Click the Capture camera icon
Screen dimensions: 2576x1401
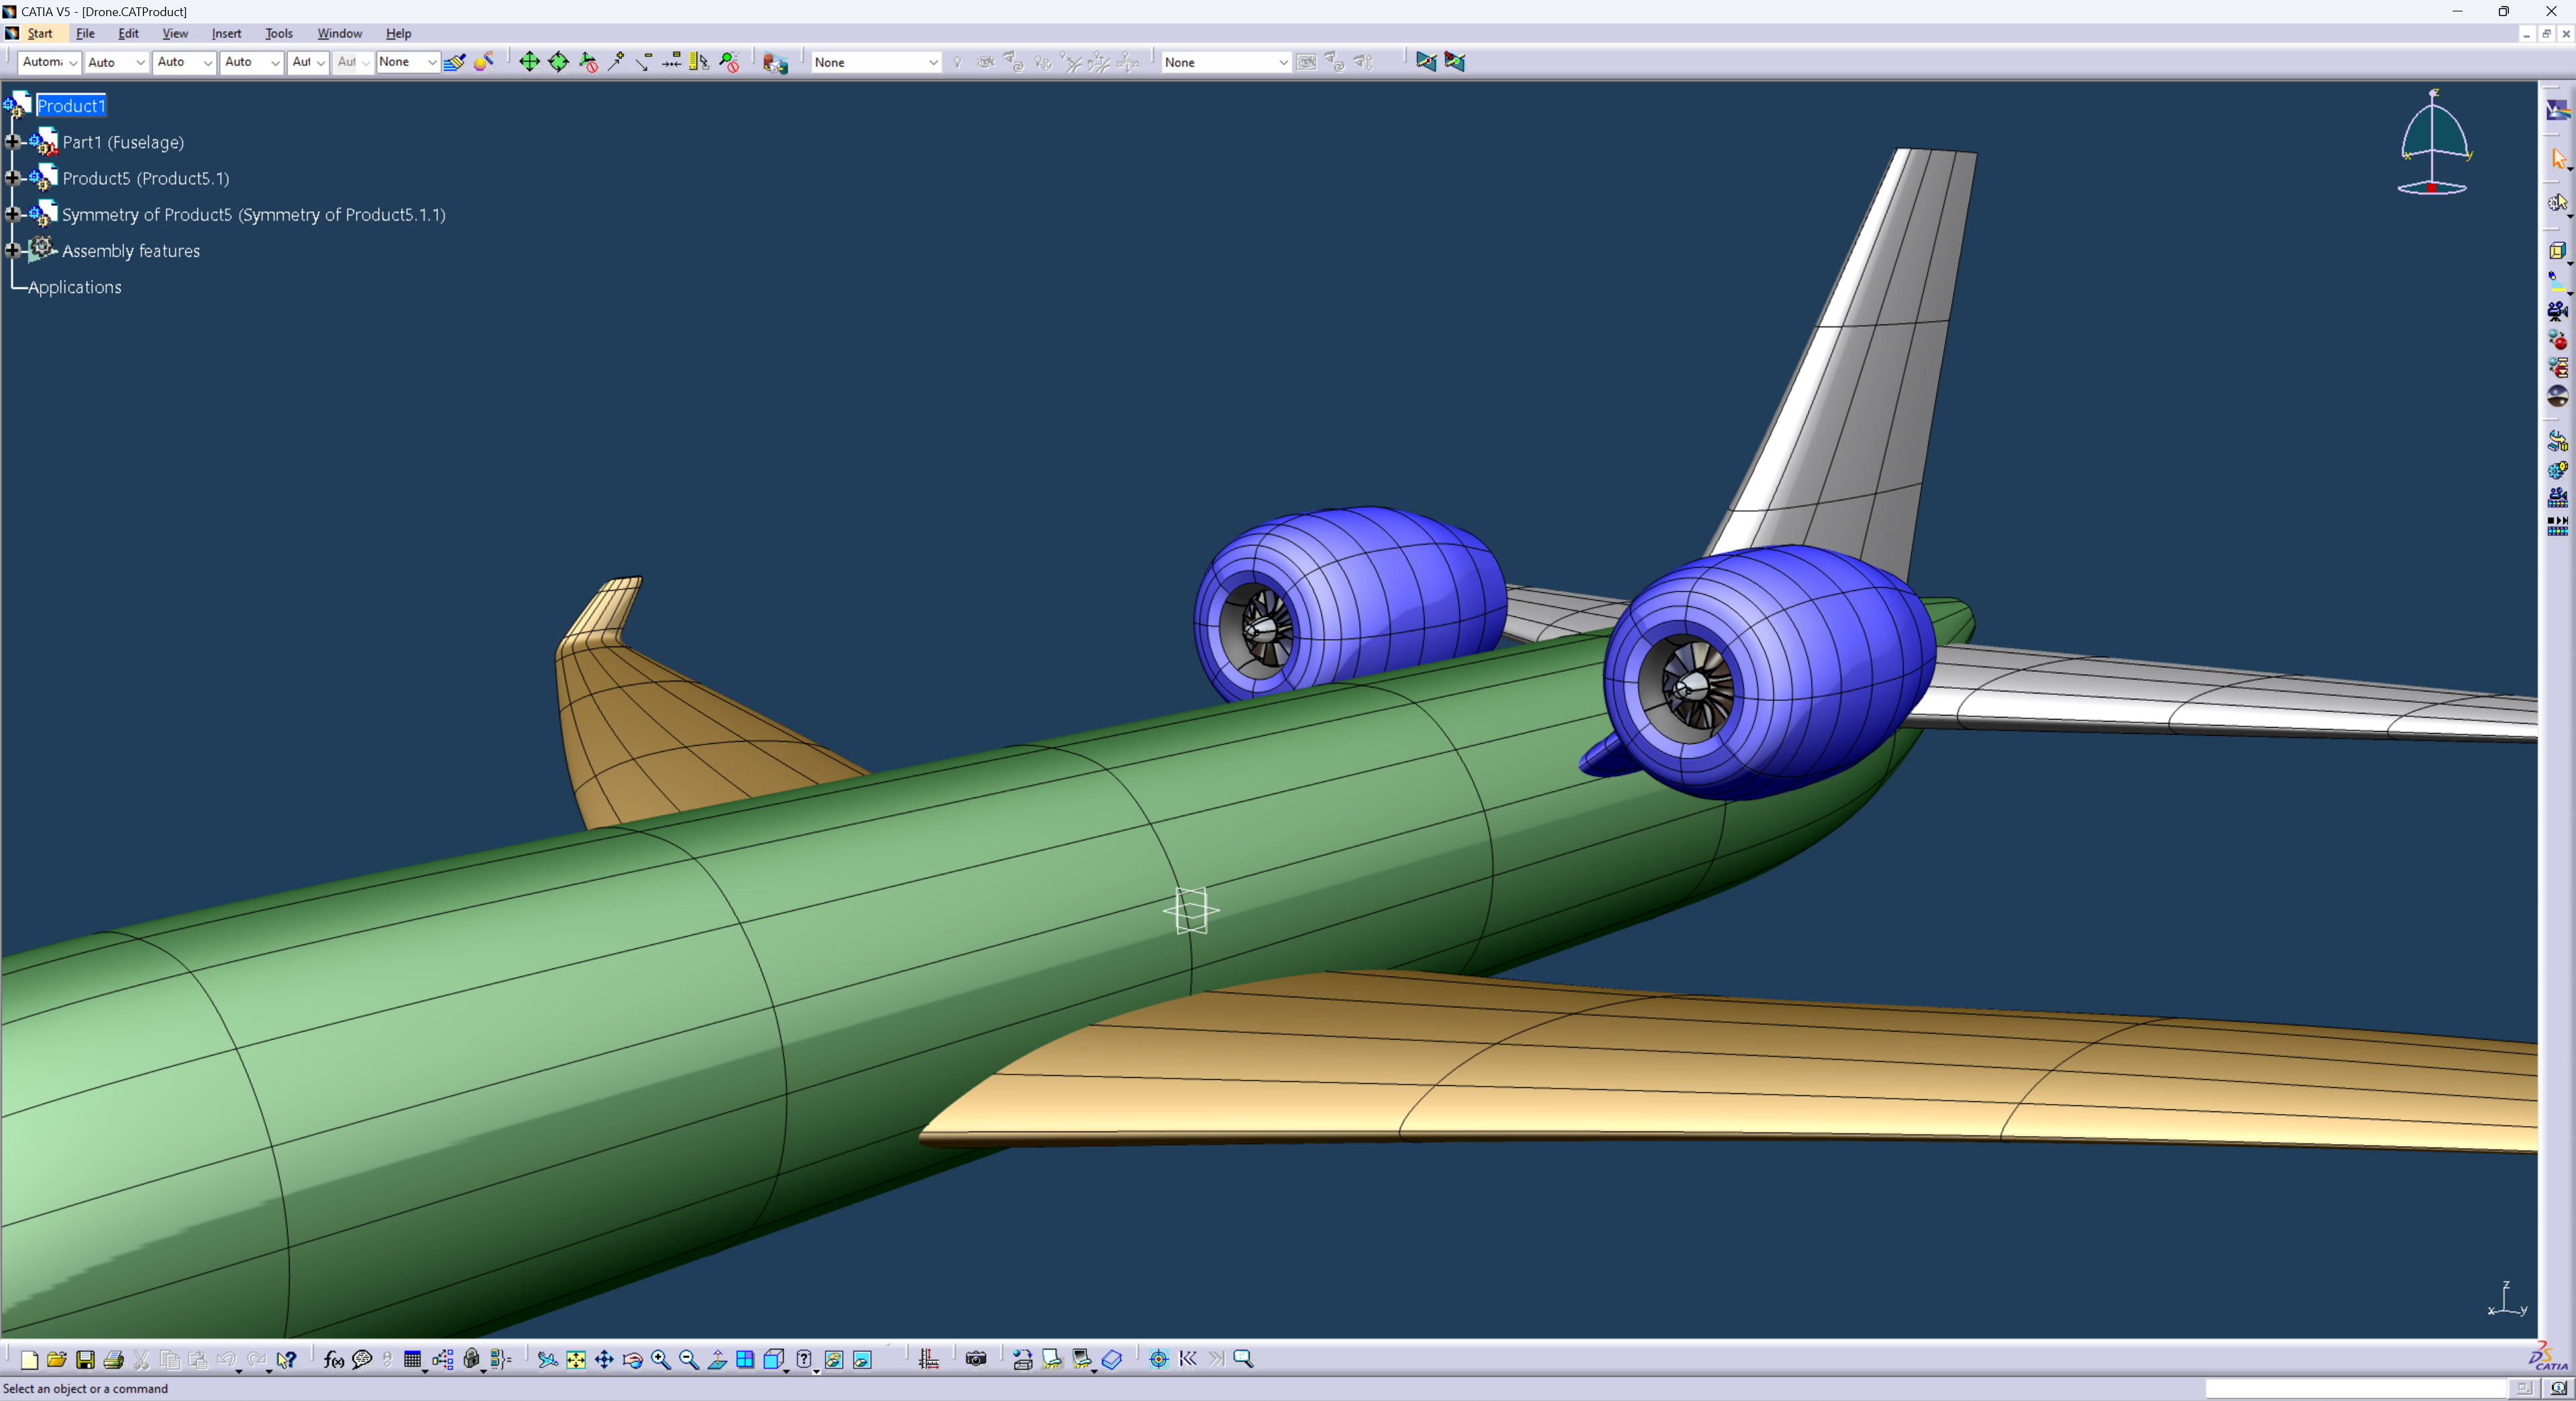976,1359
